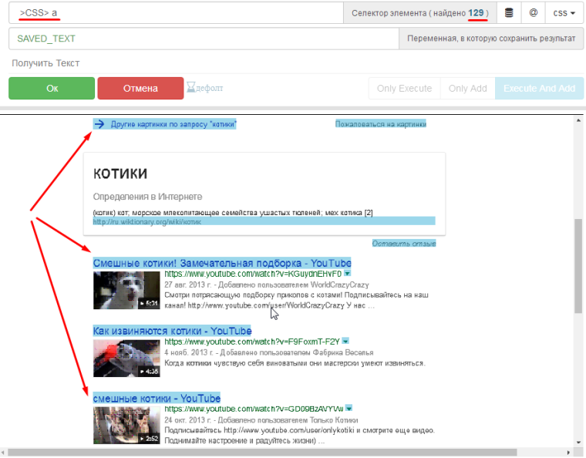Click the "Оставить отзыв" link
This screenshot has width=586, height=458.
(404, 244)
